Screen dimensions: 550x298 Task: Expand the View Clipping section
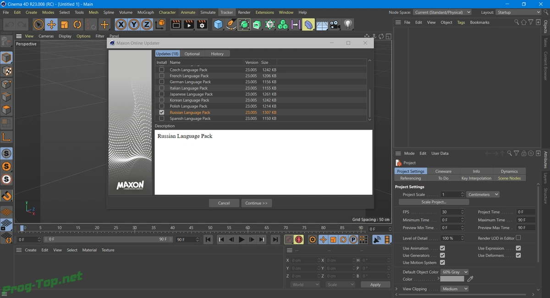[x=397, y=289]
